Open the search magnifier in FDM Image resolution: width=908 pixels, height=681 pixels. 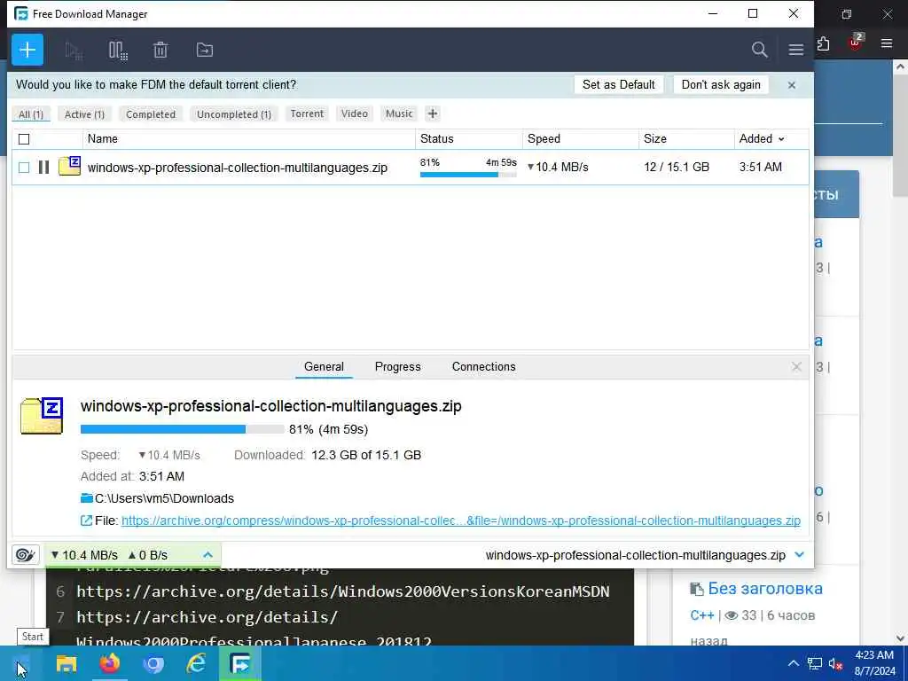pos(759,50)
